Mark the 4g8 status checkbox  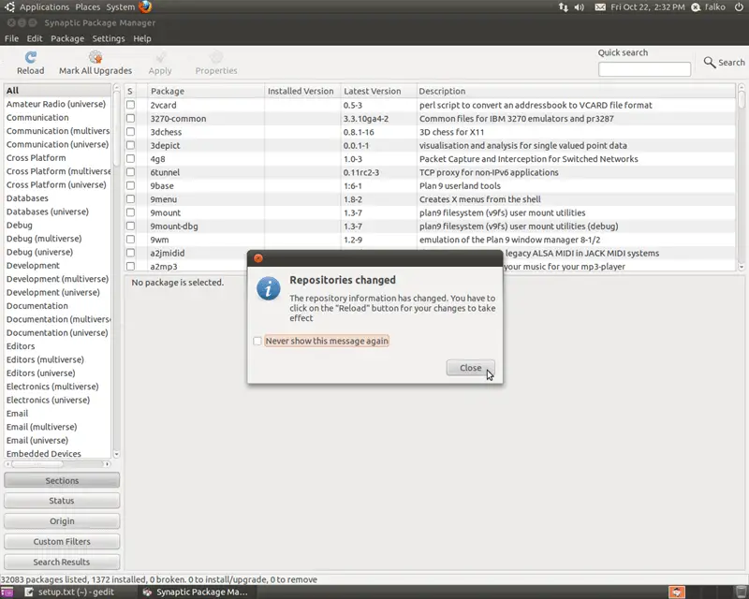point(130,158)
